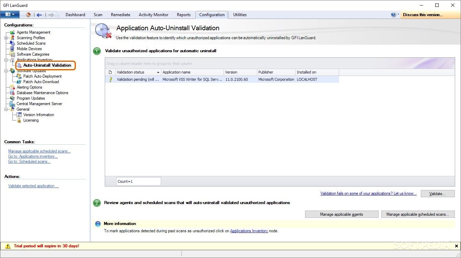Click the trial warning triangle icon
The height and width of the screenshot is (258, 461).
(x=8, y=246)
